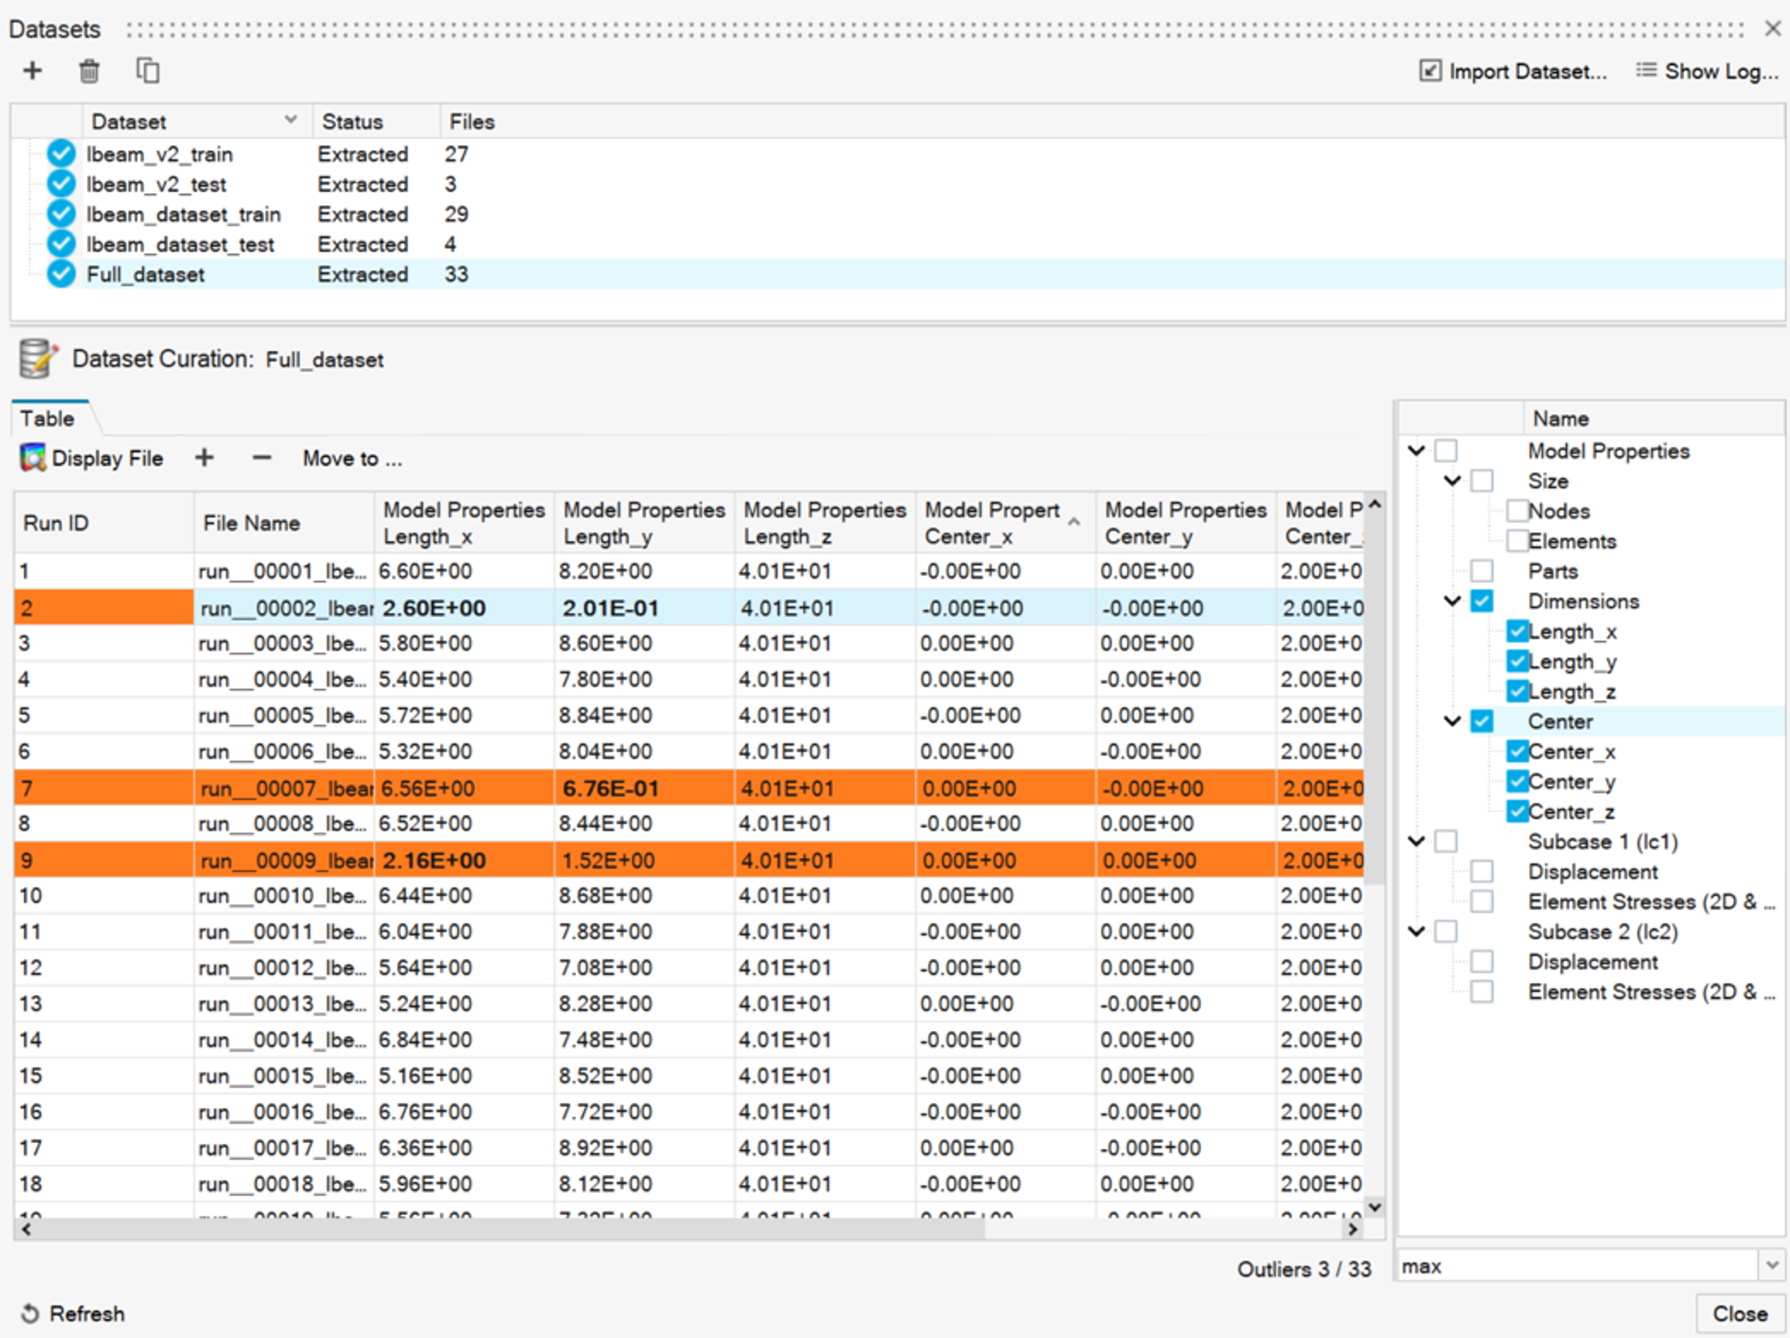Open the Move to ... menu
Screen dimensions: 1790x1338
click(352, 458)
